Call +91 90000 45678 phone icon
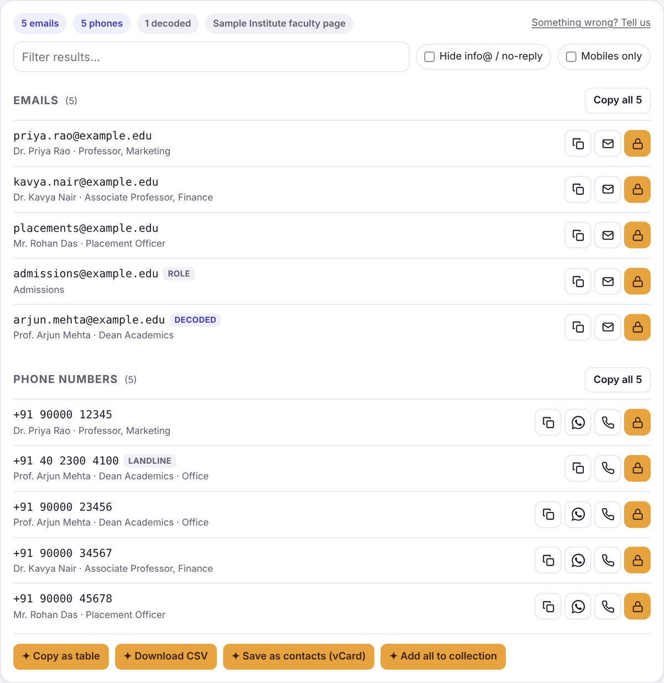Image resolution: width=664 pixels, height=683 pixels. click(608, 607)
